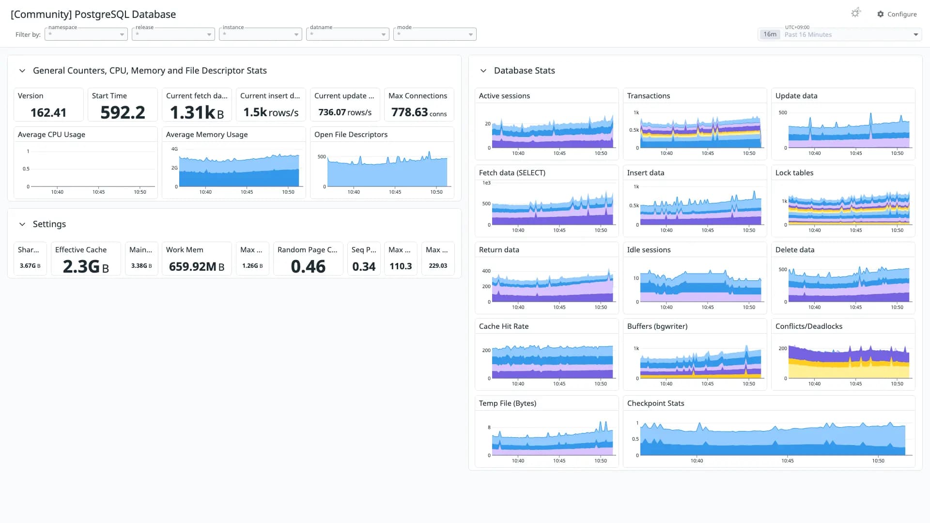
Task: Click the Transactions graph
Action: [695, 131]
